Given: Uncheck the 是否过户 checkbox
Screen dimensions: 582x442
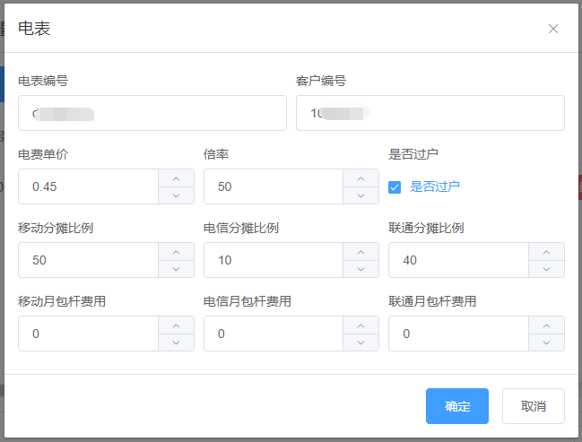Looking at the screenshot, I should click(x=395, y=187).
